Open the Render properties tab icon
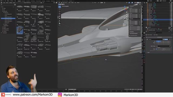This screenshot has width=173, height=97. pos(144,37)
